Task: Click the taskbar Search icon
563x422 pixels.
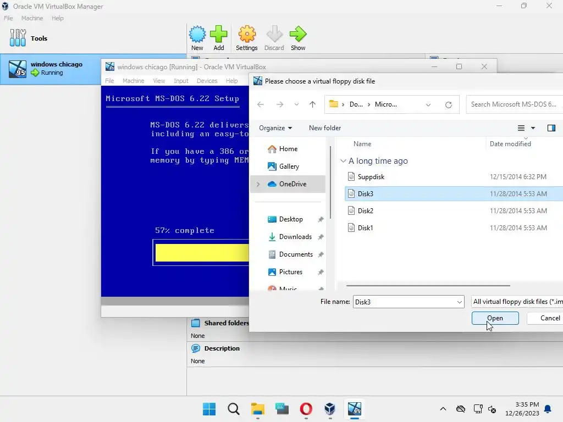Action: tap(233, 409)
